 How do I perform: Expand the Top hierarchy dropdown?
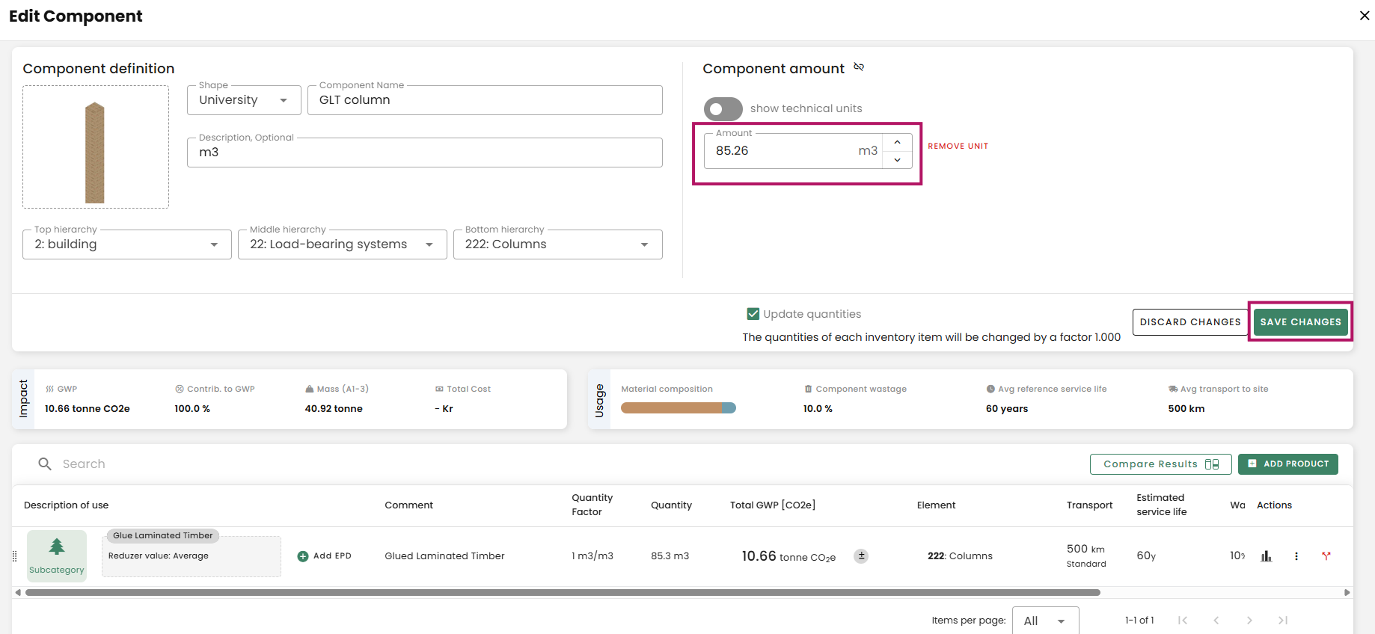pos(127,244)
